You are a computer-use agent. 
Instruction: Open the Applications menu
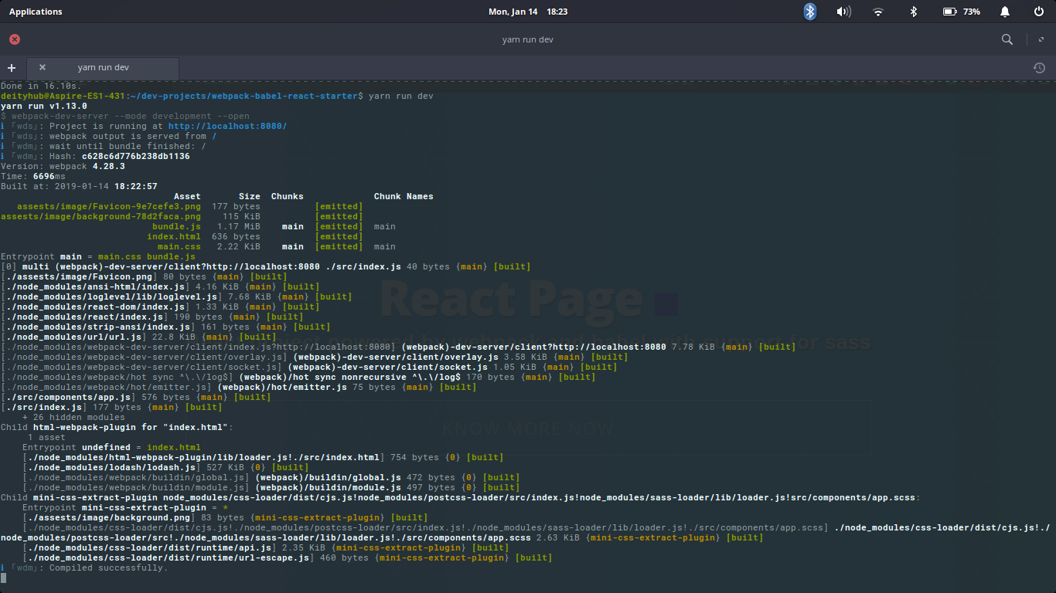click(36, 12)
